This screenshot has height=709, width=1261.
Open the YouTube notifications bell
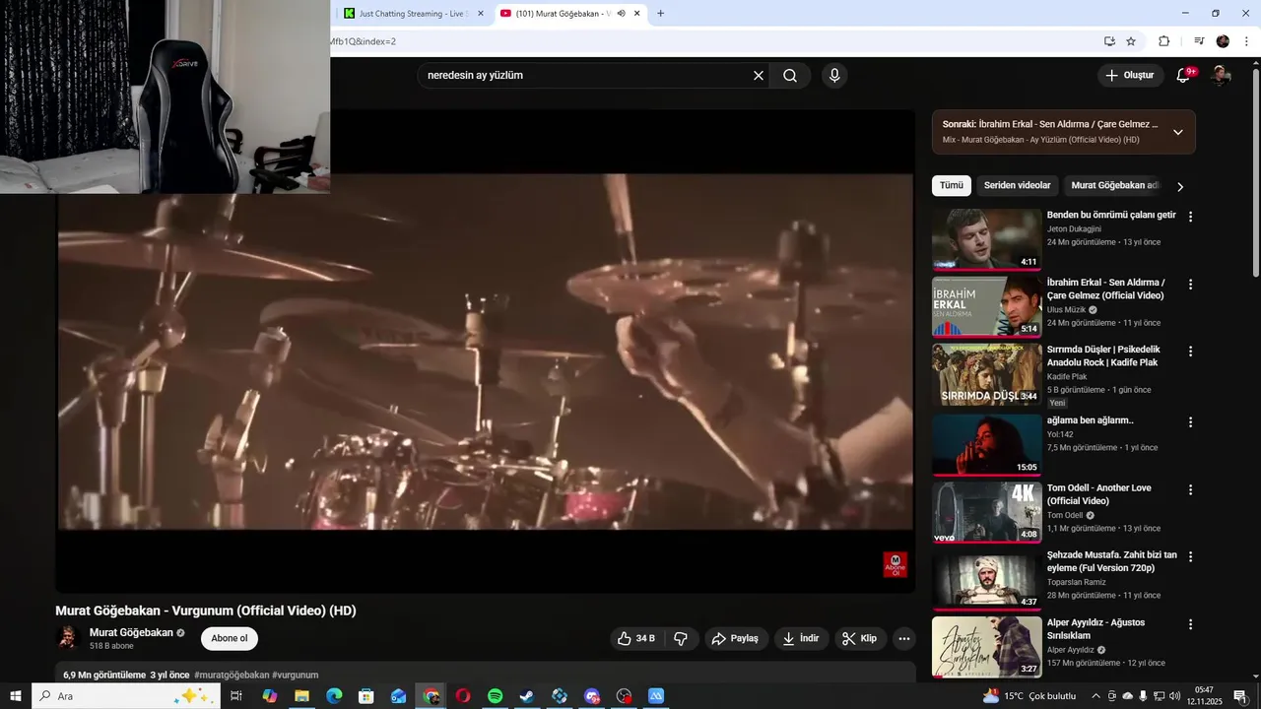(x=1184, y=75)
